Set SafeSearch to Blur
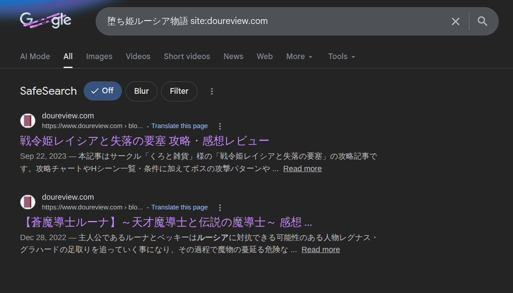This screenshot has width=513, height=293. pyautogui.click(x=141, y=91)
